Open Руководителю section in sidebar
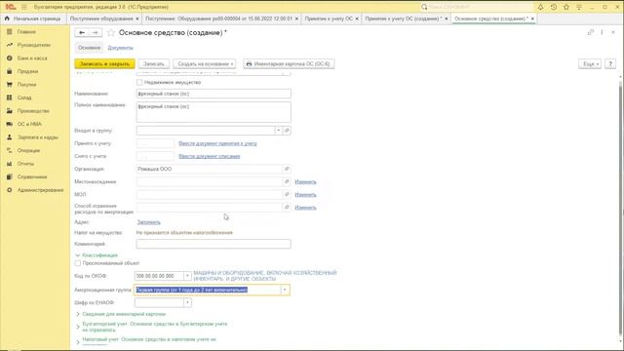This screenshot has height=351, width=624. click(35, 45)
